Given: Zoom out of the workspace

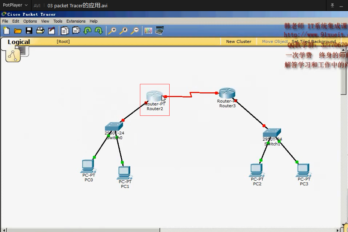Looking at the screenshot, I should pyautogui.click(x=135, y=31).
